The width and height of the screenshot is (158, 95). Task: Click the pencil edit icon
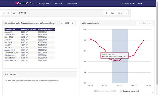point(4,13)
